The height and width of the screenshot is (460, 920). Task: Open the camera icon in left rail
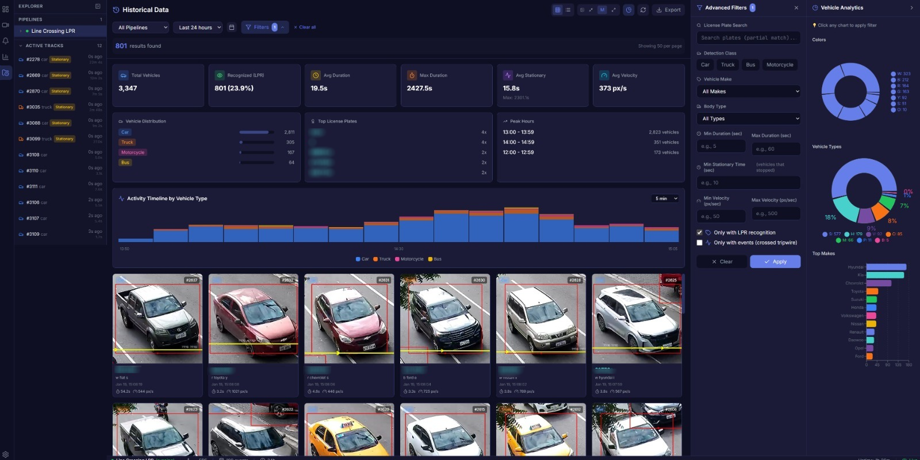click(6, 25)
